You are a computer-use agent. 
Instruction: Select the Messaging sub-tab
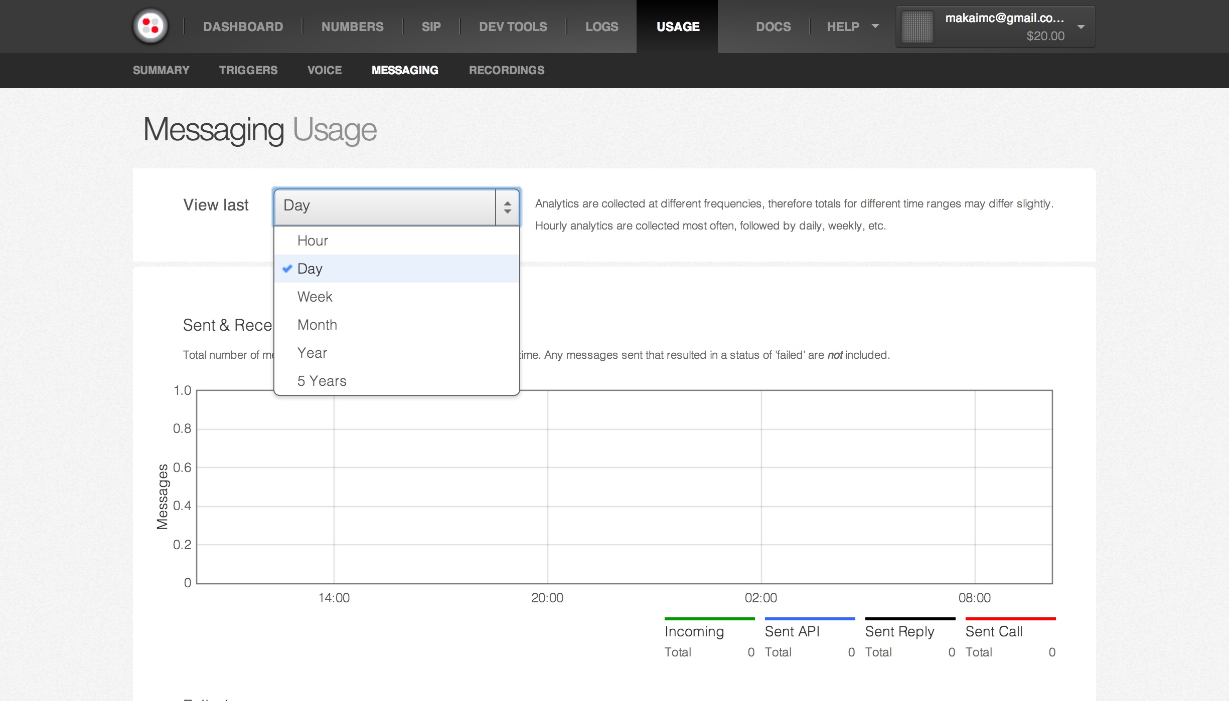coord(405,70)
